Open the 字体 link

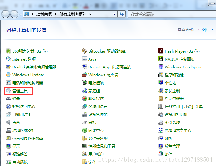tap(92, 162)
